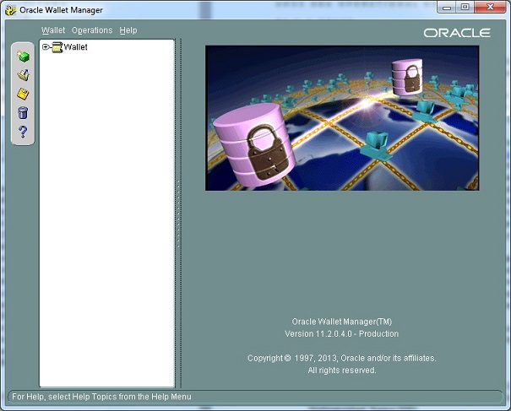Expand the Wallet tree node
511x411 pixels.
[46, 47]
